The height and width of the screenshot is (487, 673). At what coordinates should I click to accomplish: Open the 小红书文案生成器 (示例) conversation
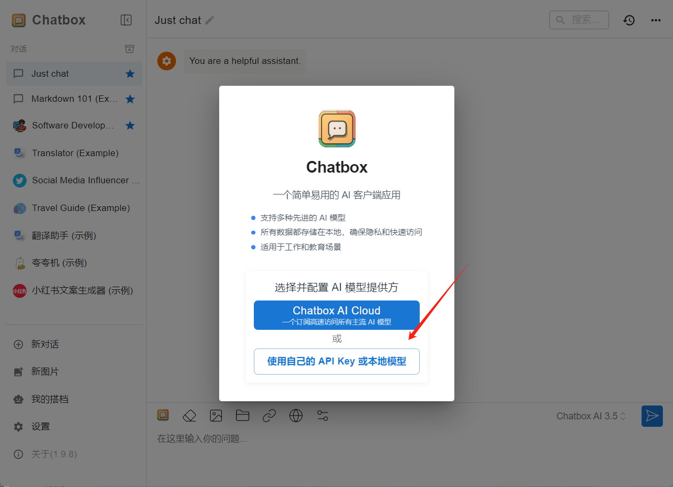(74, 290)
